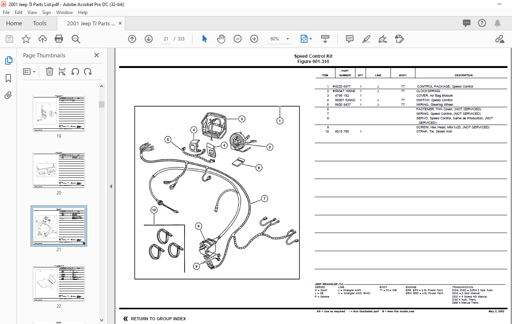Go to previous page arrow
The width and height of the screenshot is (512, 324).
pos(132,39)
